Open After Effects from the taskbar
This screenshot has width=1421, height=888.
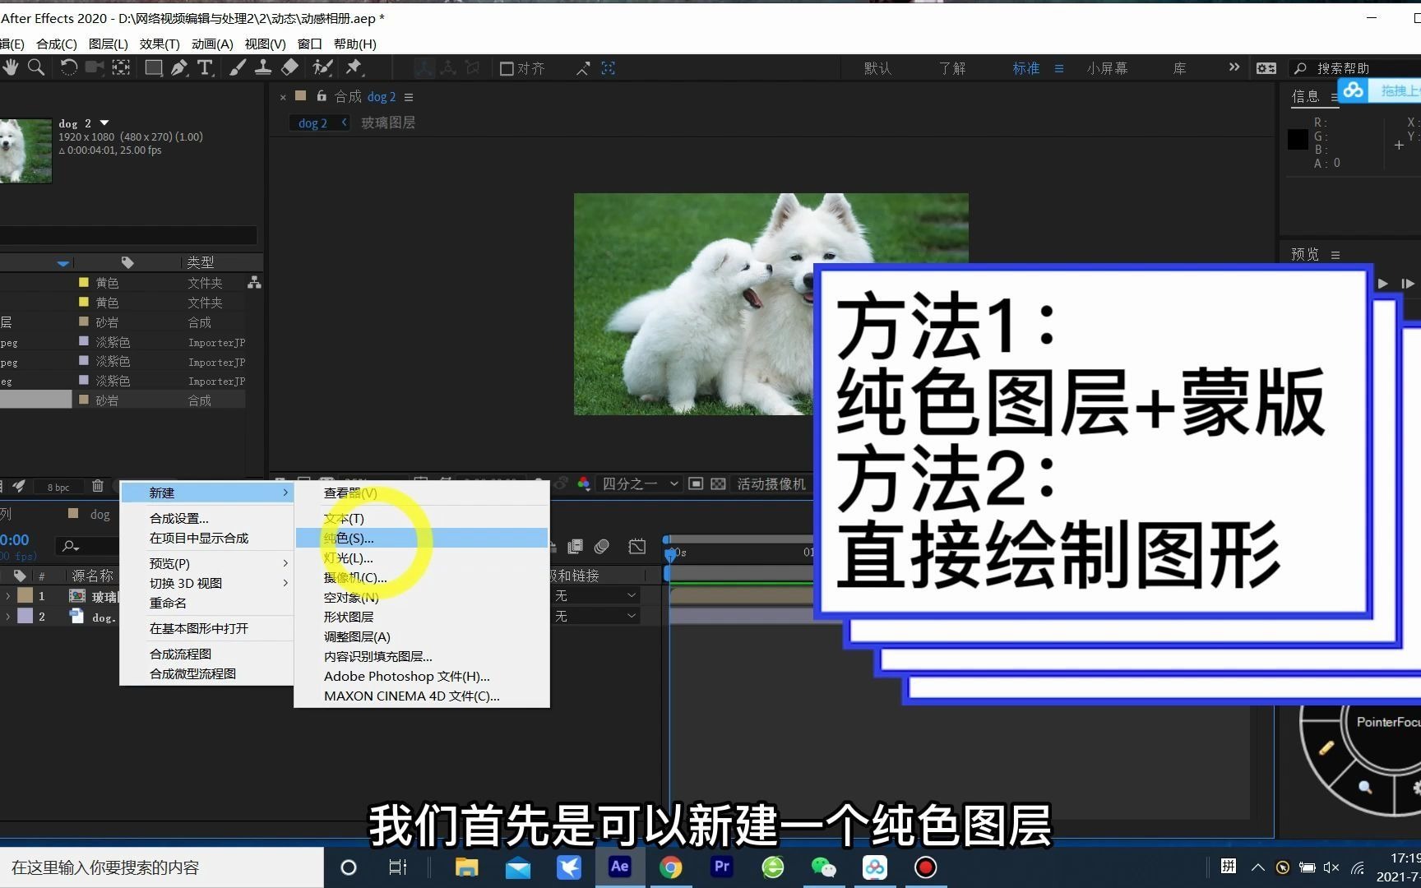[620, 867]
